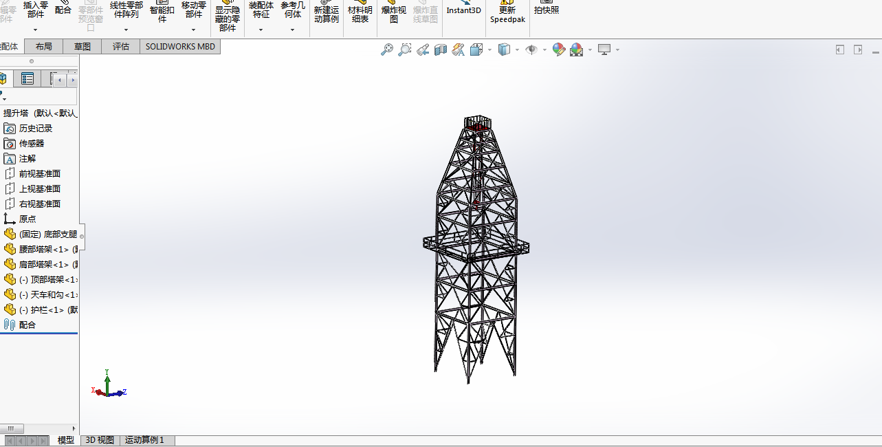
Task: Select the PropertyManager tab icon
Action: [x=27, y=78]
